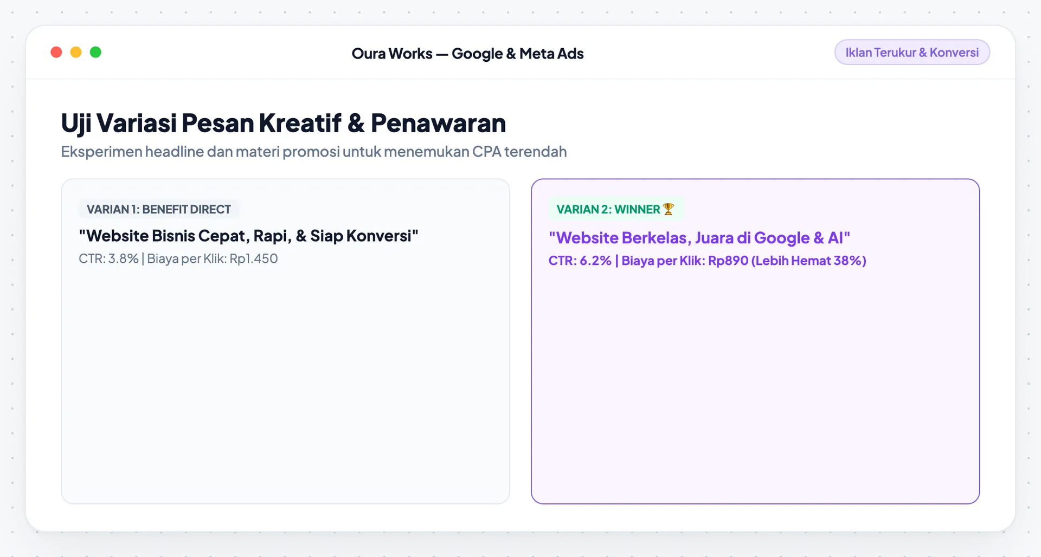Click the Iklan Terukur & Konversi badge
The image size is (1041, 557).
tap(912, 53)
